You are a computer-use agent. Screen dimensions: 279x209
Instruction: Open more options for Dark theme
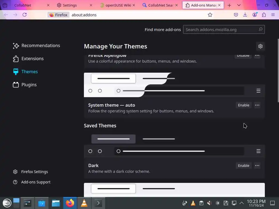tap(257, 166)
